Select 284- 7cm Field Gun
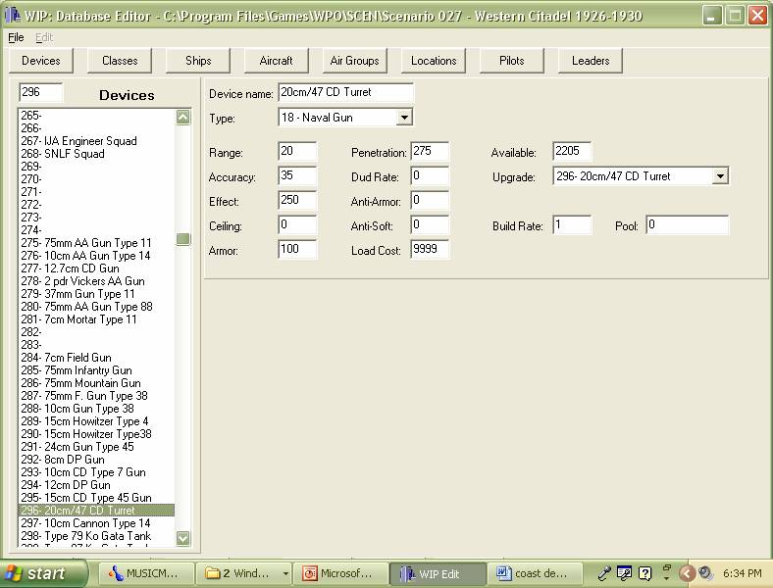The image size is (773, 588). click(x=96, y=358)
